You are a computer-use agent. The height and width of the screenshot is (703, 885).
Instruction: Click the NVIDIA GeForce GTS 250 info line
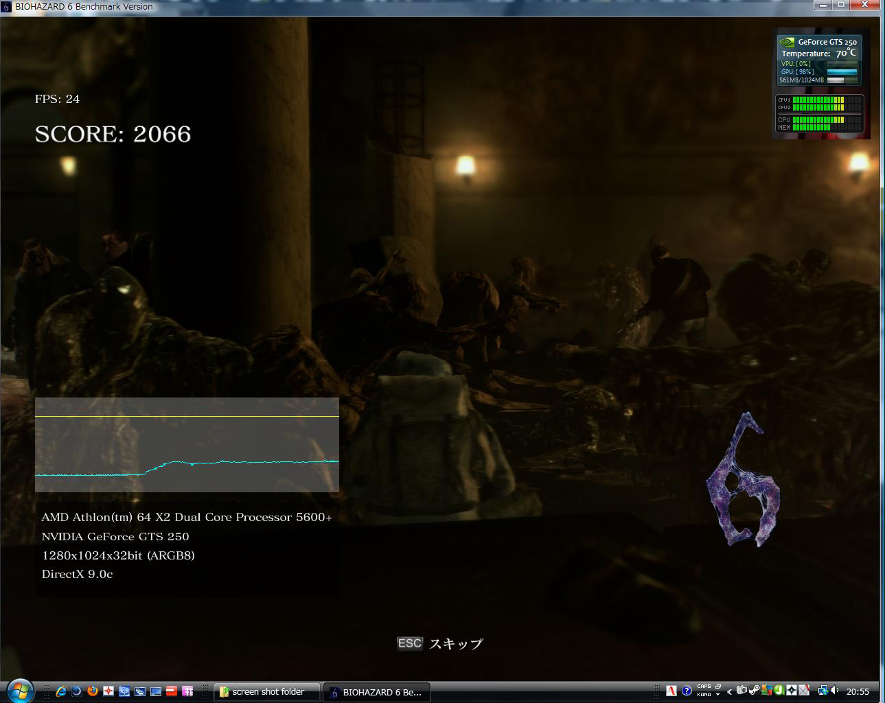point(115,536)
